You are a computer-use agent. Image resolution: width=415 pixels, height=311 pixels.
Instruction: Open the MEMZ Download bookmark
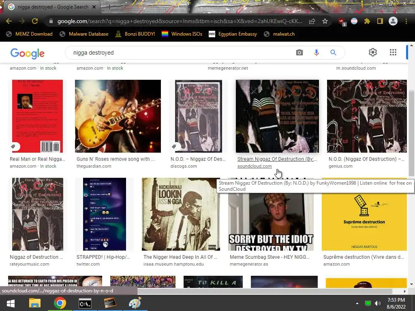[29, 34]
